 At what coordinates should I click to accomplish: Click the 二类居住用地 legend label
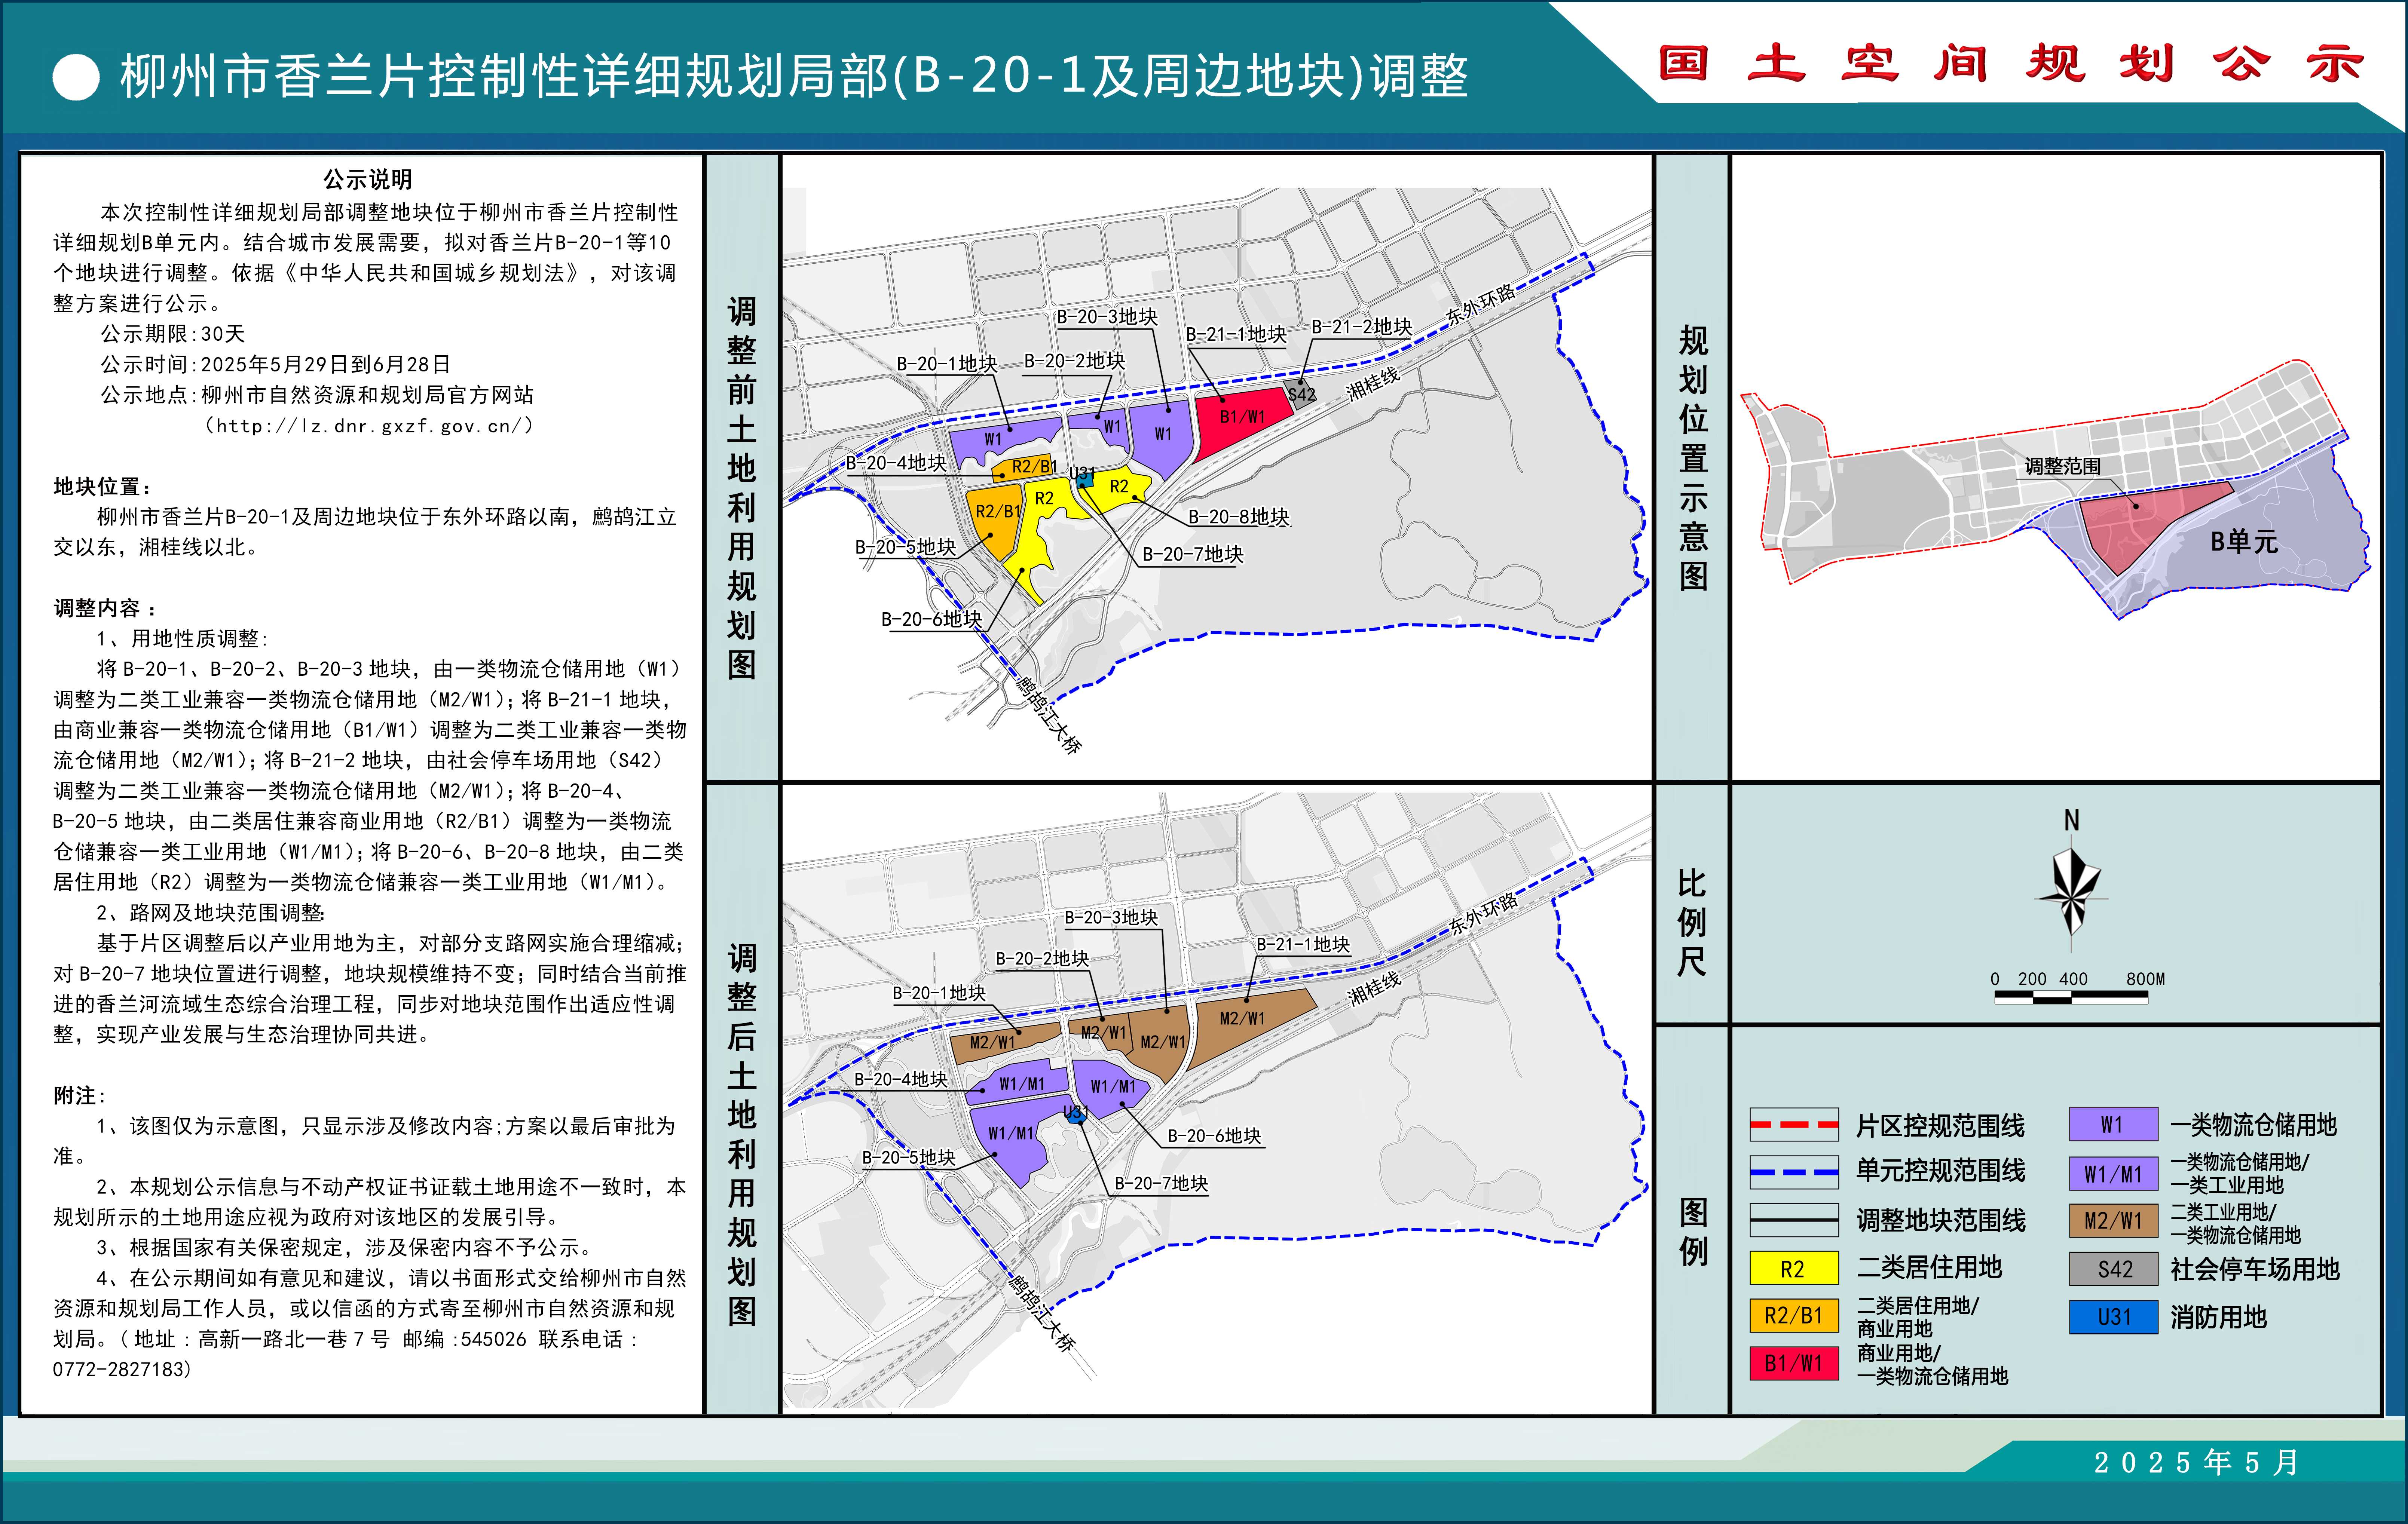pos(1929,1267)
